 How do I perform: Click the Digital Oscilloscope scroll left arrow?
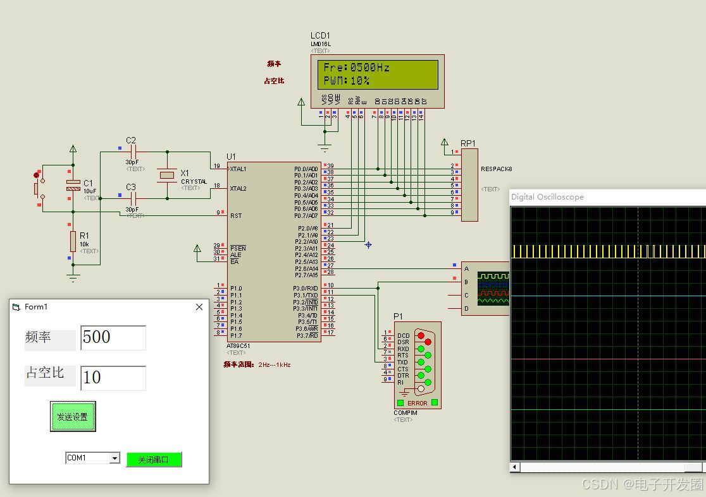[515, 467]
